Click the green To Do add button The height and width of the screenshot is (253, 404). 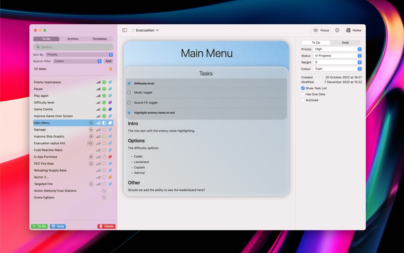(x=40, y=227)
